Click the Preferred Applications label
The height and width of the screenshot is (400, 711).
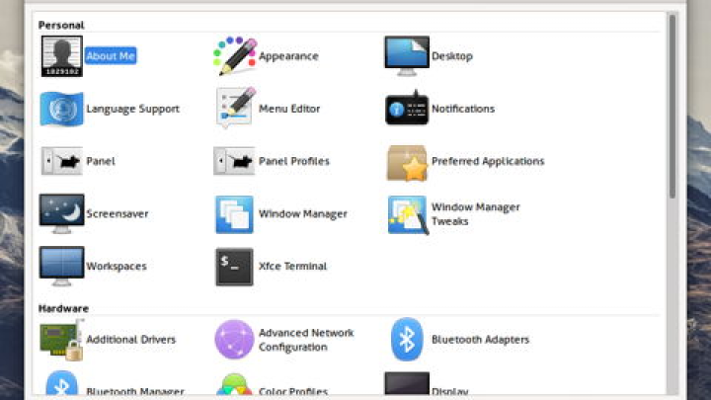[x=488, y=161]
